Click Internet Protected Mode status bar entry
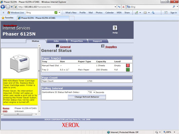Viewport: 179px width, 134px height. (123, 132)
